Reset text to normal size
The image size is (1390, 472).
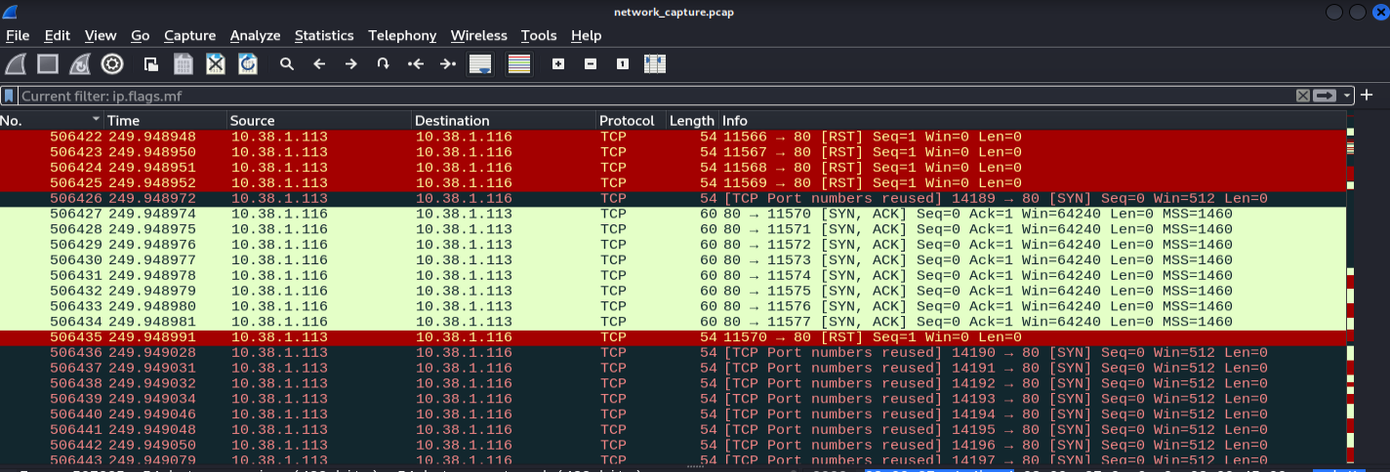pos(623,64)
